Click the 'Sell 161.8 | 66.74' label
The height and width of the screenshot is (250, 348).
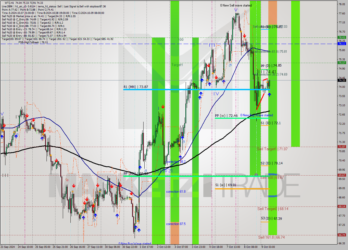271,237
